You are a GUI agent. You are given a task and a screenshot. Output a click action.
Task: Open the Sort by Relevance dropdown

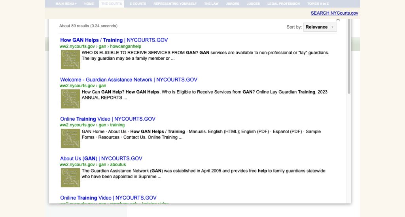[320, 27]
